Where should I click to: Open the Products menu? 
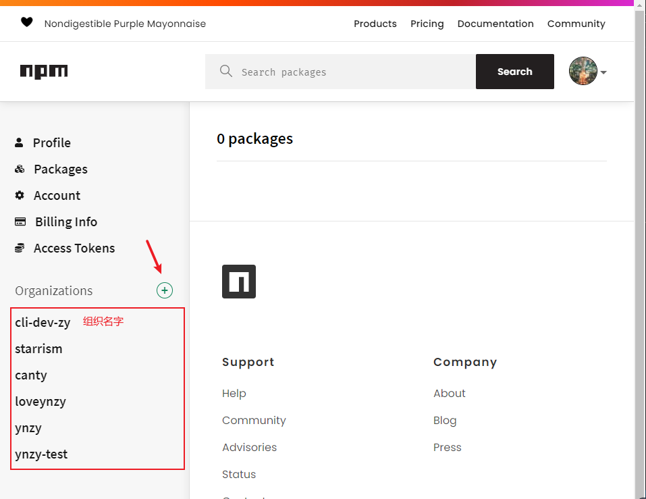[x=375, y=24]
